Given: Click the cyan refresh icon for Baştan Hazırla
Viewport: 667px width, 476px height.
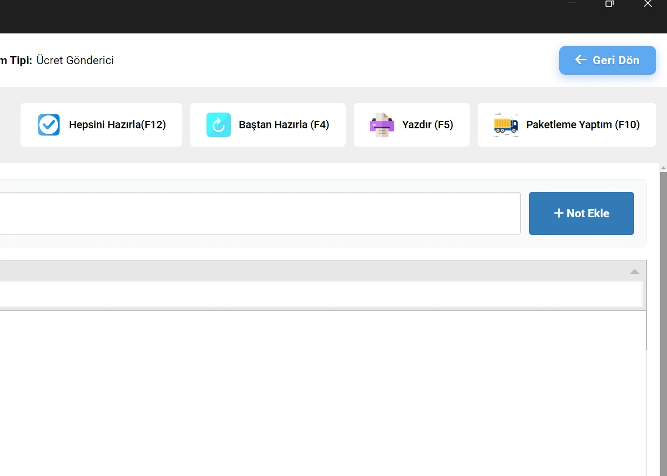Looking at the screenshot, I should coord(218,125).
